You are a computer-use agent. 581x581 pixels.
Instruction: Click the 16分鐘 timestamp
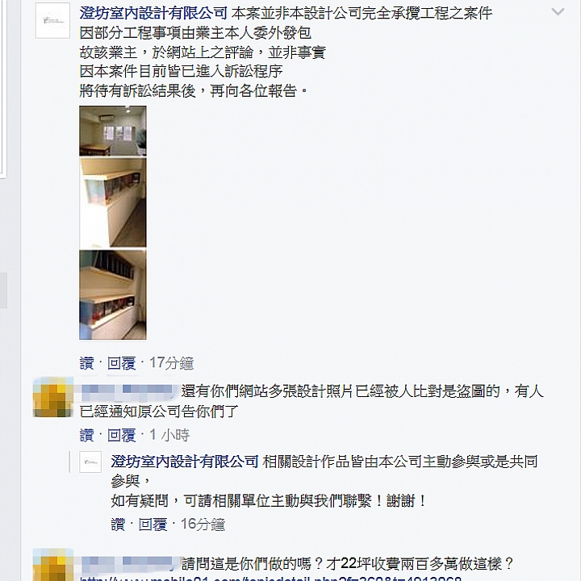203,525
